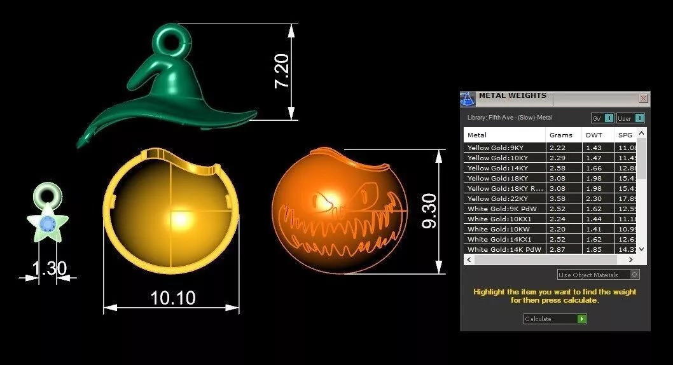Select the orange pumpkin face model
Viewport: 673px width, 365px height.
(339, 210)
